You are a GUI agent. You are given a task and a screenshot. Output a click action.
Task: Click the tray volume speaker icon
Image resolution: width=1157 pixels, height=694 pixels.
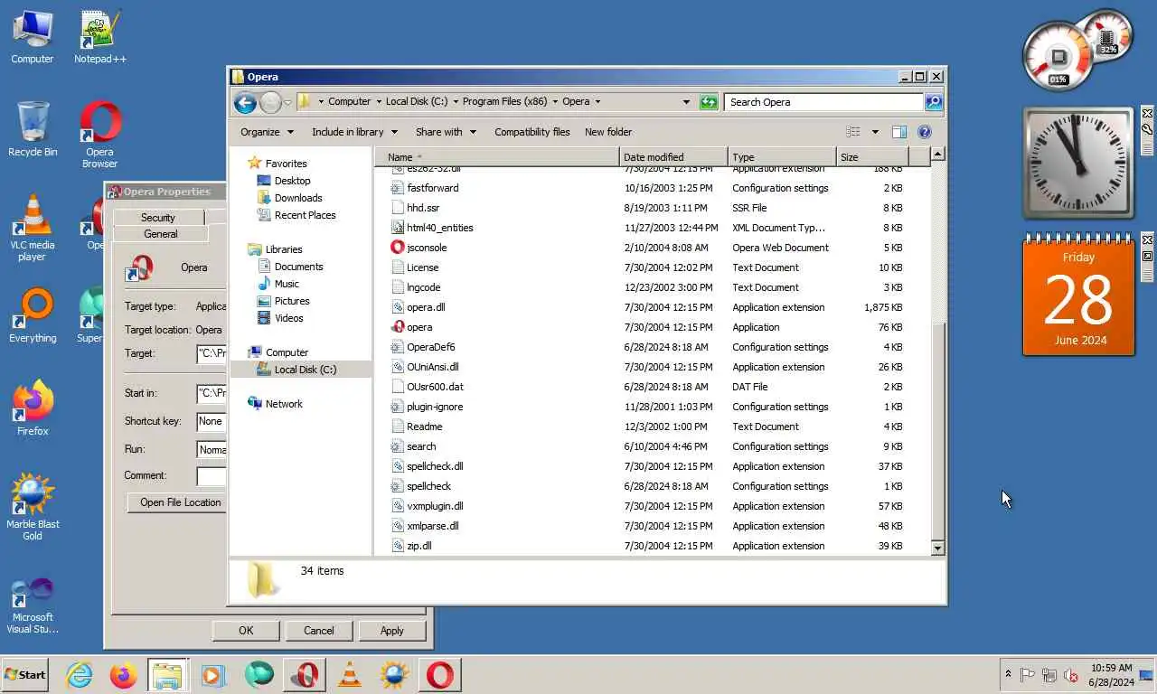point(1071,675)
